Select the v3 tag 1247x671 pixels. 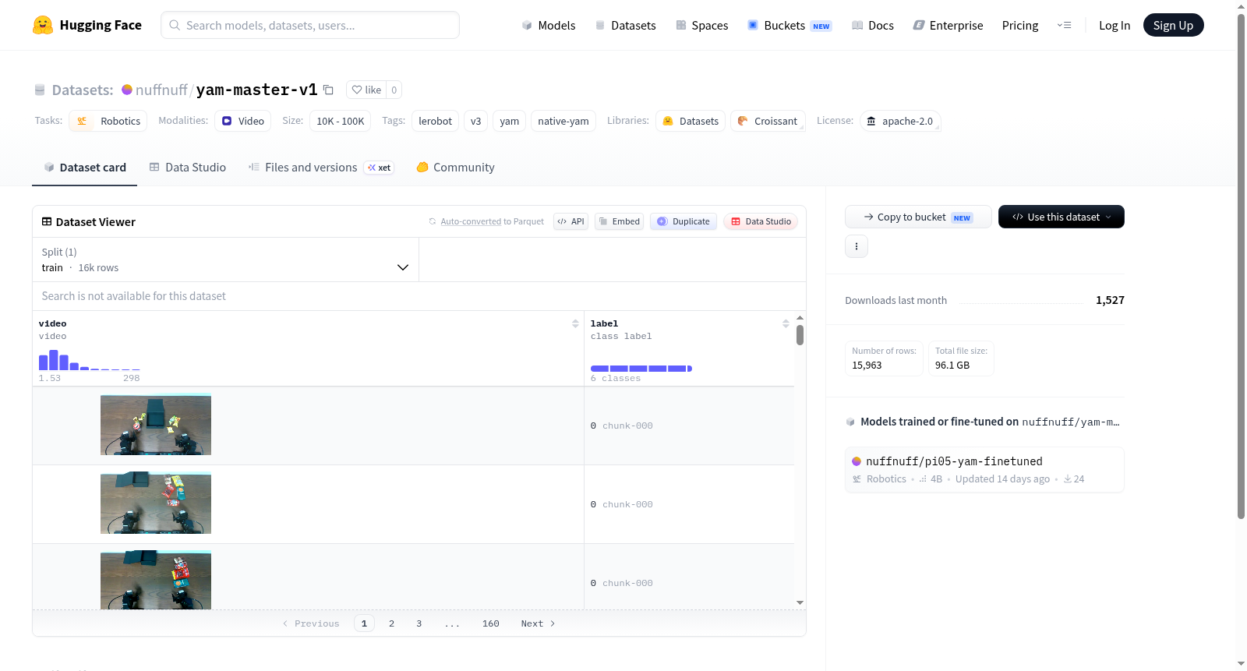coord(475,121)
